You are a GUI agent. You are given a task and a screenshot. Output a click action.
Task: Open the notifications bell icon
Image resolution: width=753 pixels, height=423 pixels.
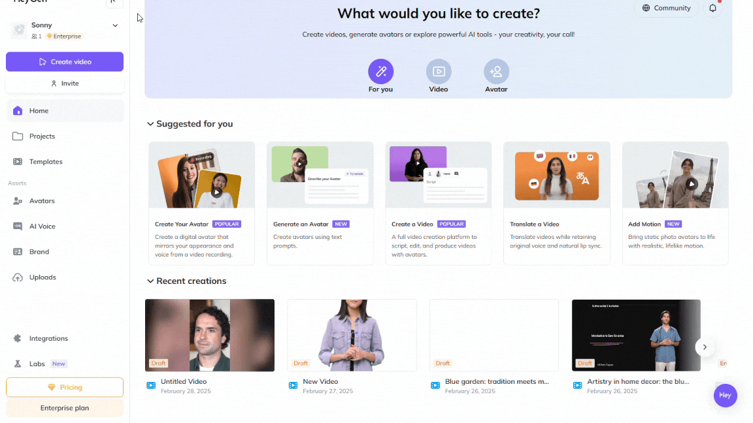coord(712,8)
